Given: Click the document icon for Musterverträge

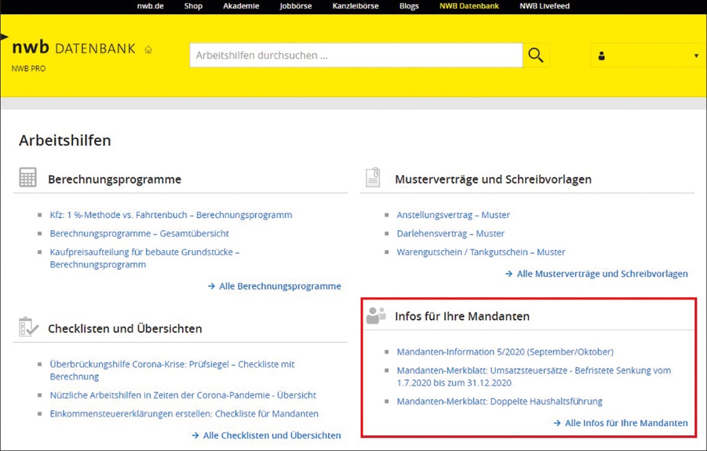Looking at the screenshot, I should [x=373, y=177].
